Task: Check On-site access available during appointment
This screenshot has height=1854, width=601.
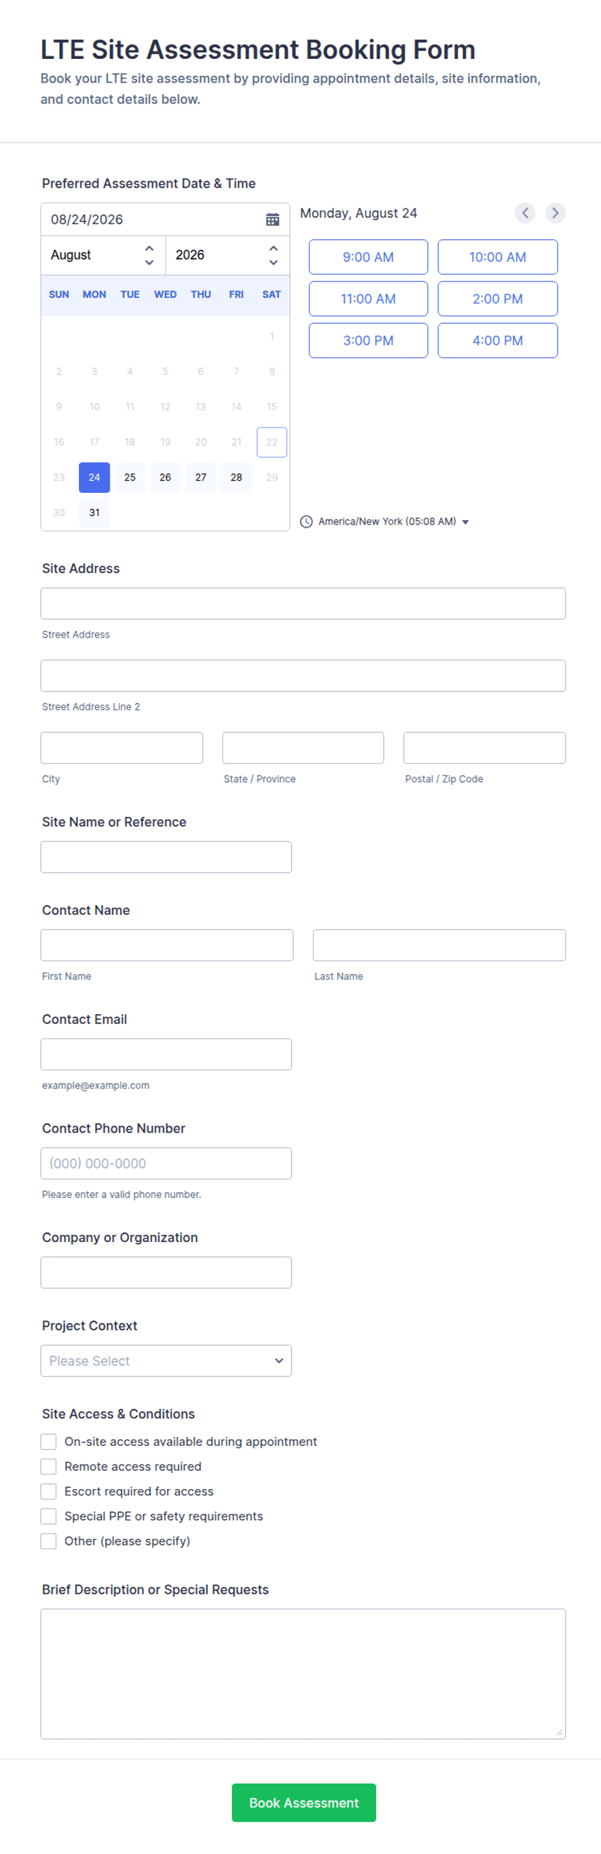Action: [x=48, y=1441]
